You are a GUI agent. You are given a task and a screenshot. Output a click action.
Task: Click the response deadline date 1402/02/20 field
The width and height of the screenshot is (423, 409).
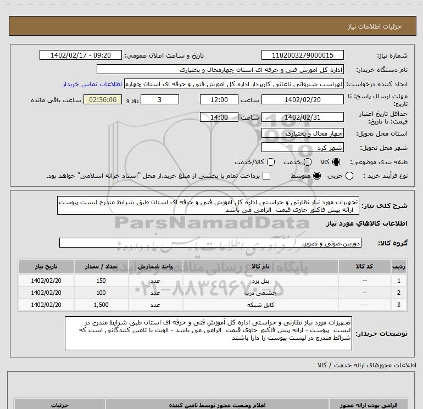point(302,100)
